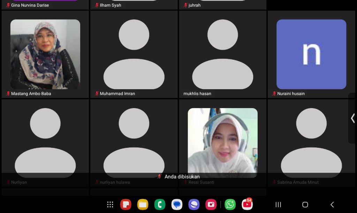Image resolution: width=357 pixels, height=213 pixels.
Task: Open the app drawer grid icon
Action: [110, 205]
